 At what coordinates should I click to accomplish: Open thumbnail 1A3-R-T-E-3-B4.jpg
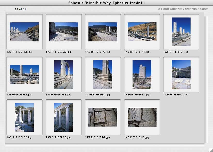click(x=103, y=75)
